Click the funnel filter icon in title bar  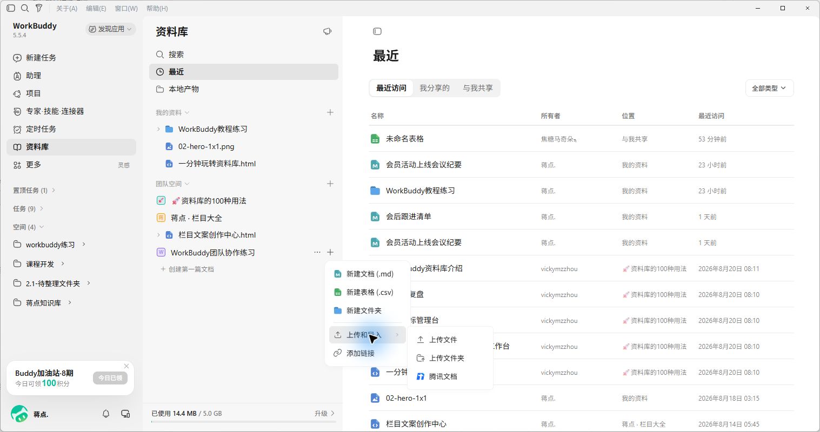pyautogui.click(x=39, y=8)
